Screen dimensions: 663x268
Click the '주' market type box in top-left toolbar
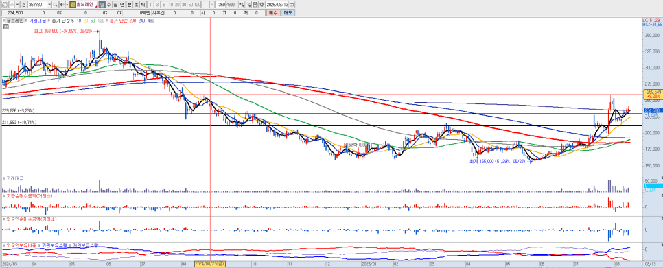pos(12,4)
